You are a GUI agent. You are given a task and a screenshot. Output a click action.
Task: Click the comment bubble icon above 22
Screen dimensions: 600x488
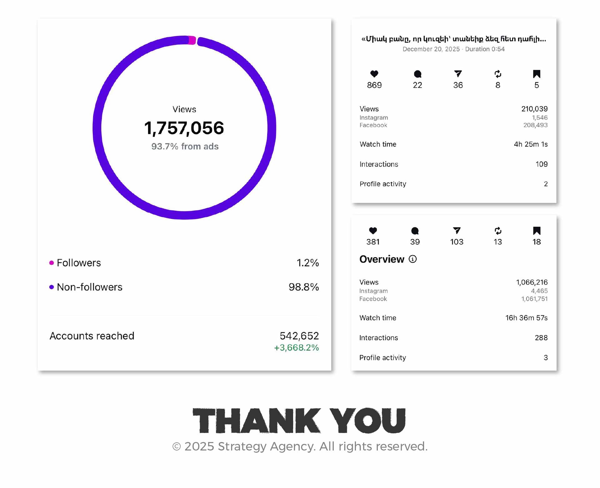click(417, 74)
